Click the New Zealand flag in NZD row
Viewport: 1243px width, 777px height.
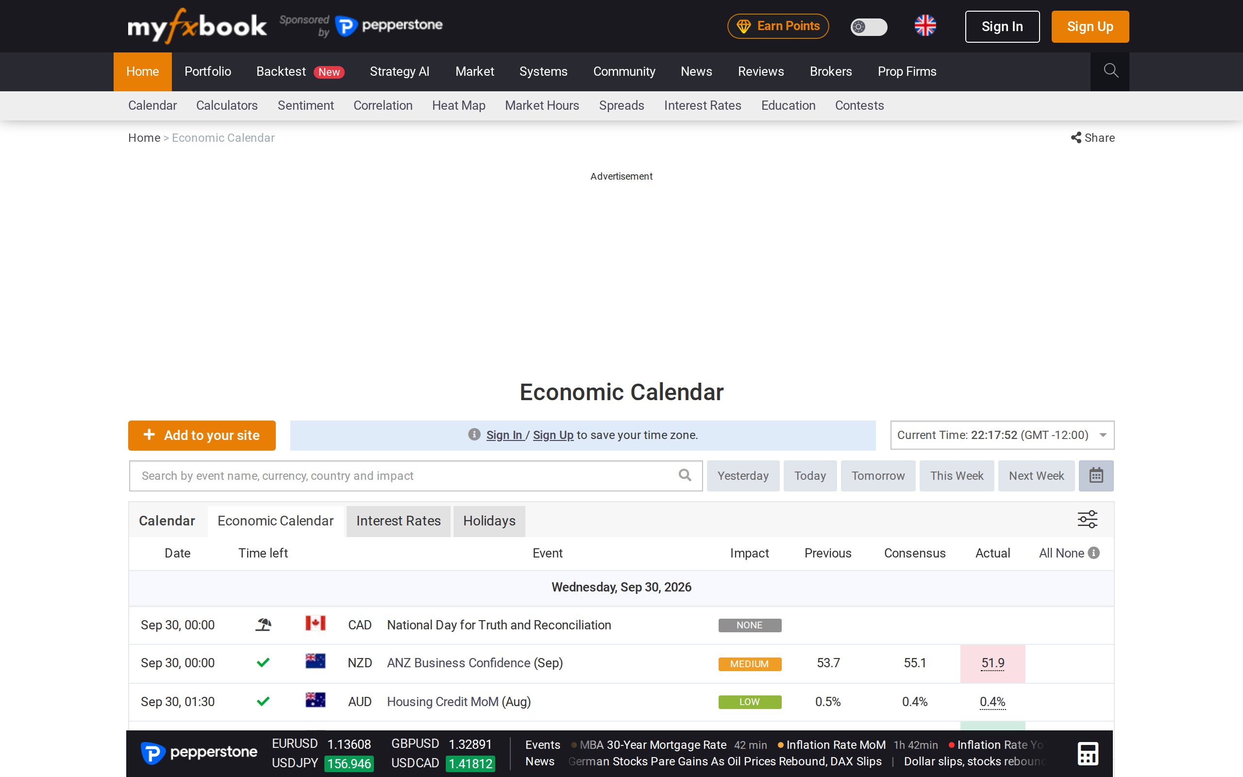click(315, 661)
